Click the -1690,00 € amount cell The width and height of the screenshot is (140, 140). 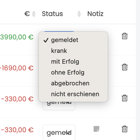tap(17, 68)
